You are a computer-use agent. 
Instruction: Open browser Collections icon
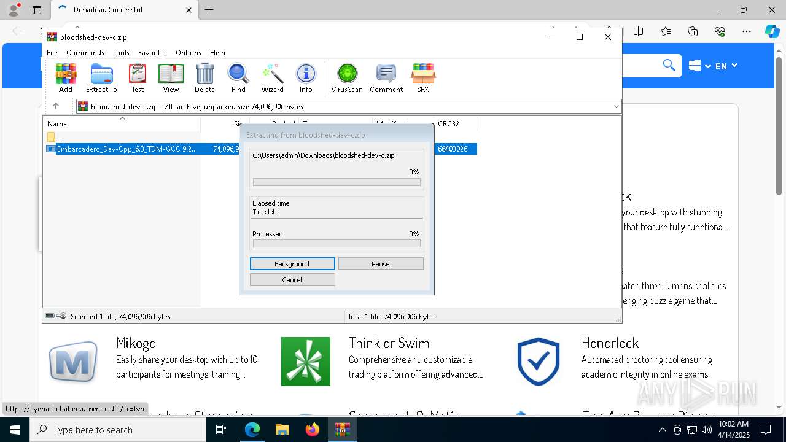click(x=693, y=31)
